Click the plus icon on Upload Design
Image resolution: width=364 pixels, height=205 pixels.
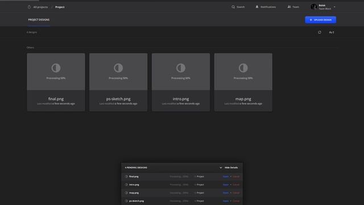click(311, 20)
